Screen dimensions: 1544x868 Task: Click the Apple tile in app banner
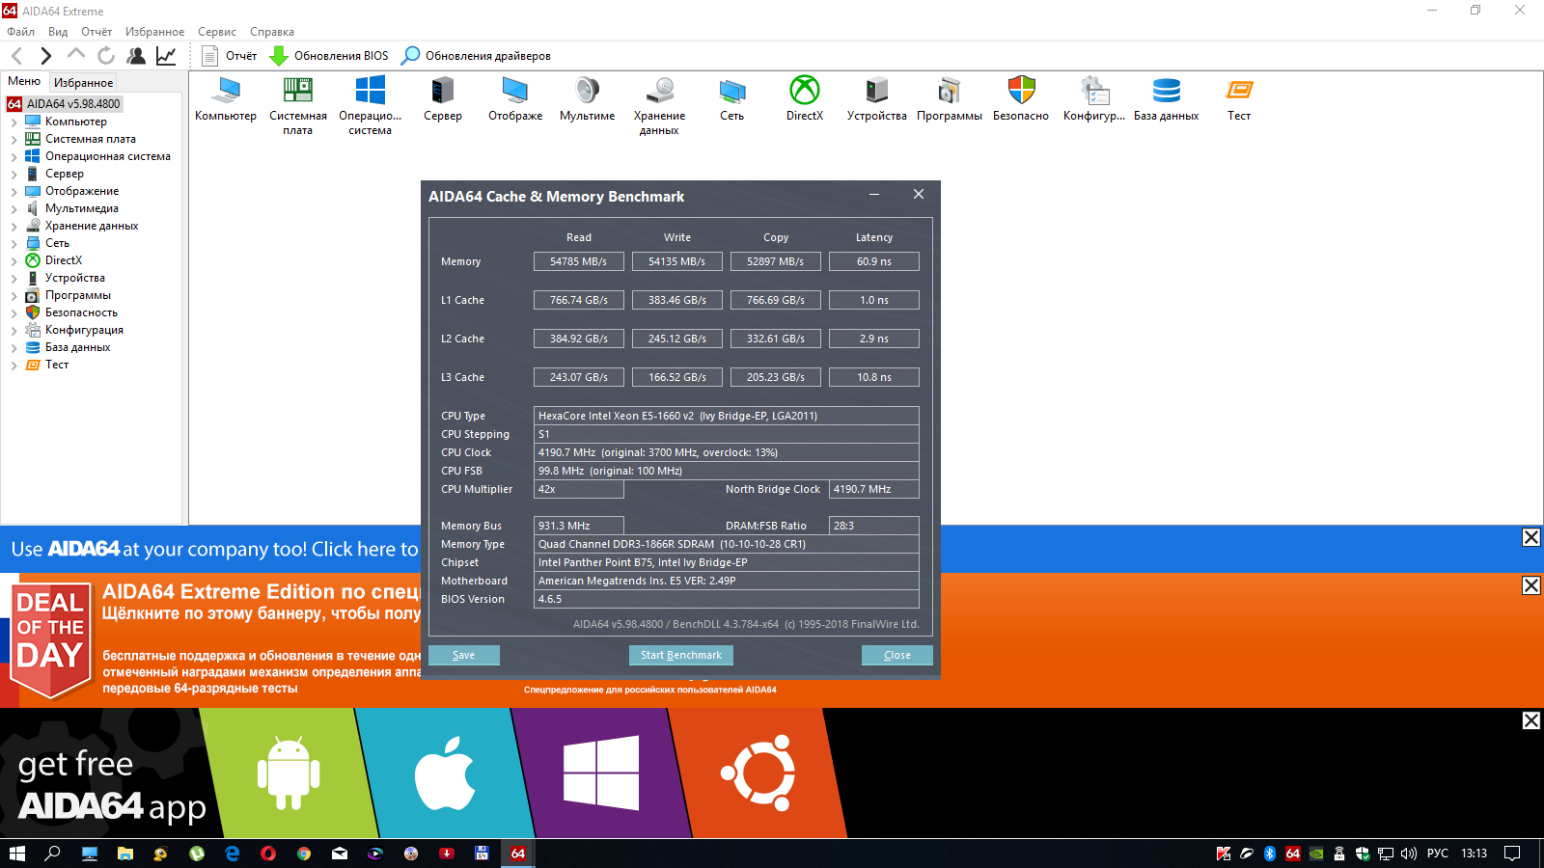click(445, 773)
